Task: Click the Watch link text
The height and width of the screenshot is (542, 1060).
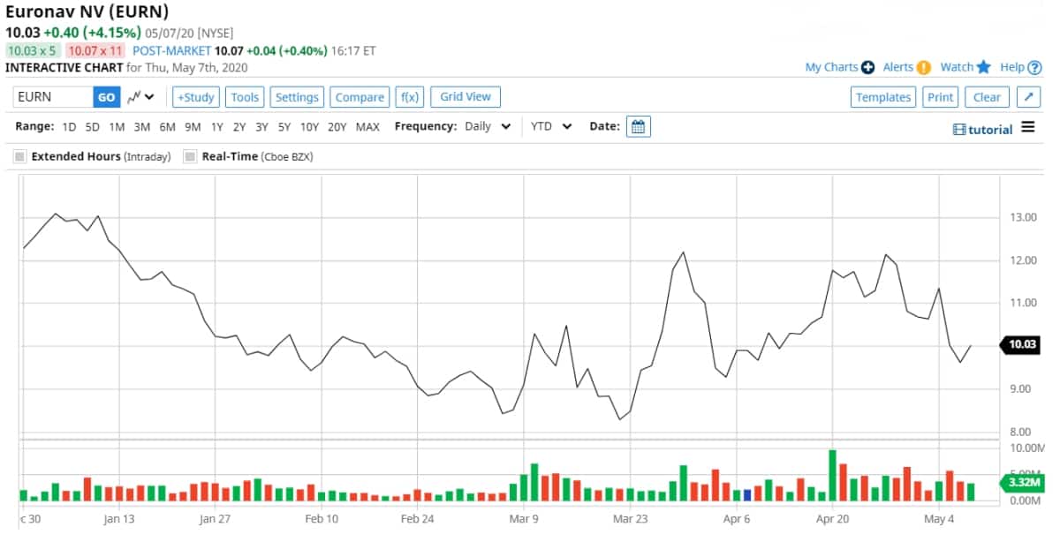Action: pyautogui.click(x=957, y=67)
